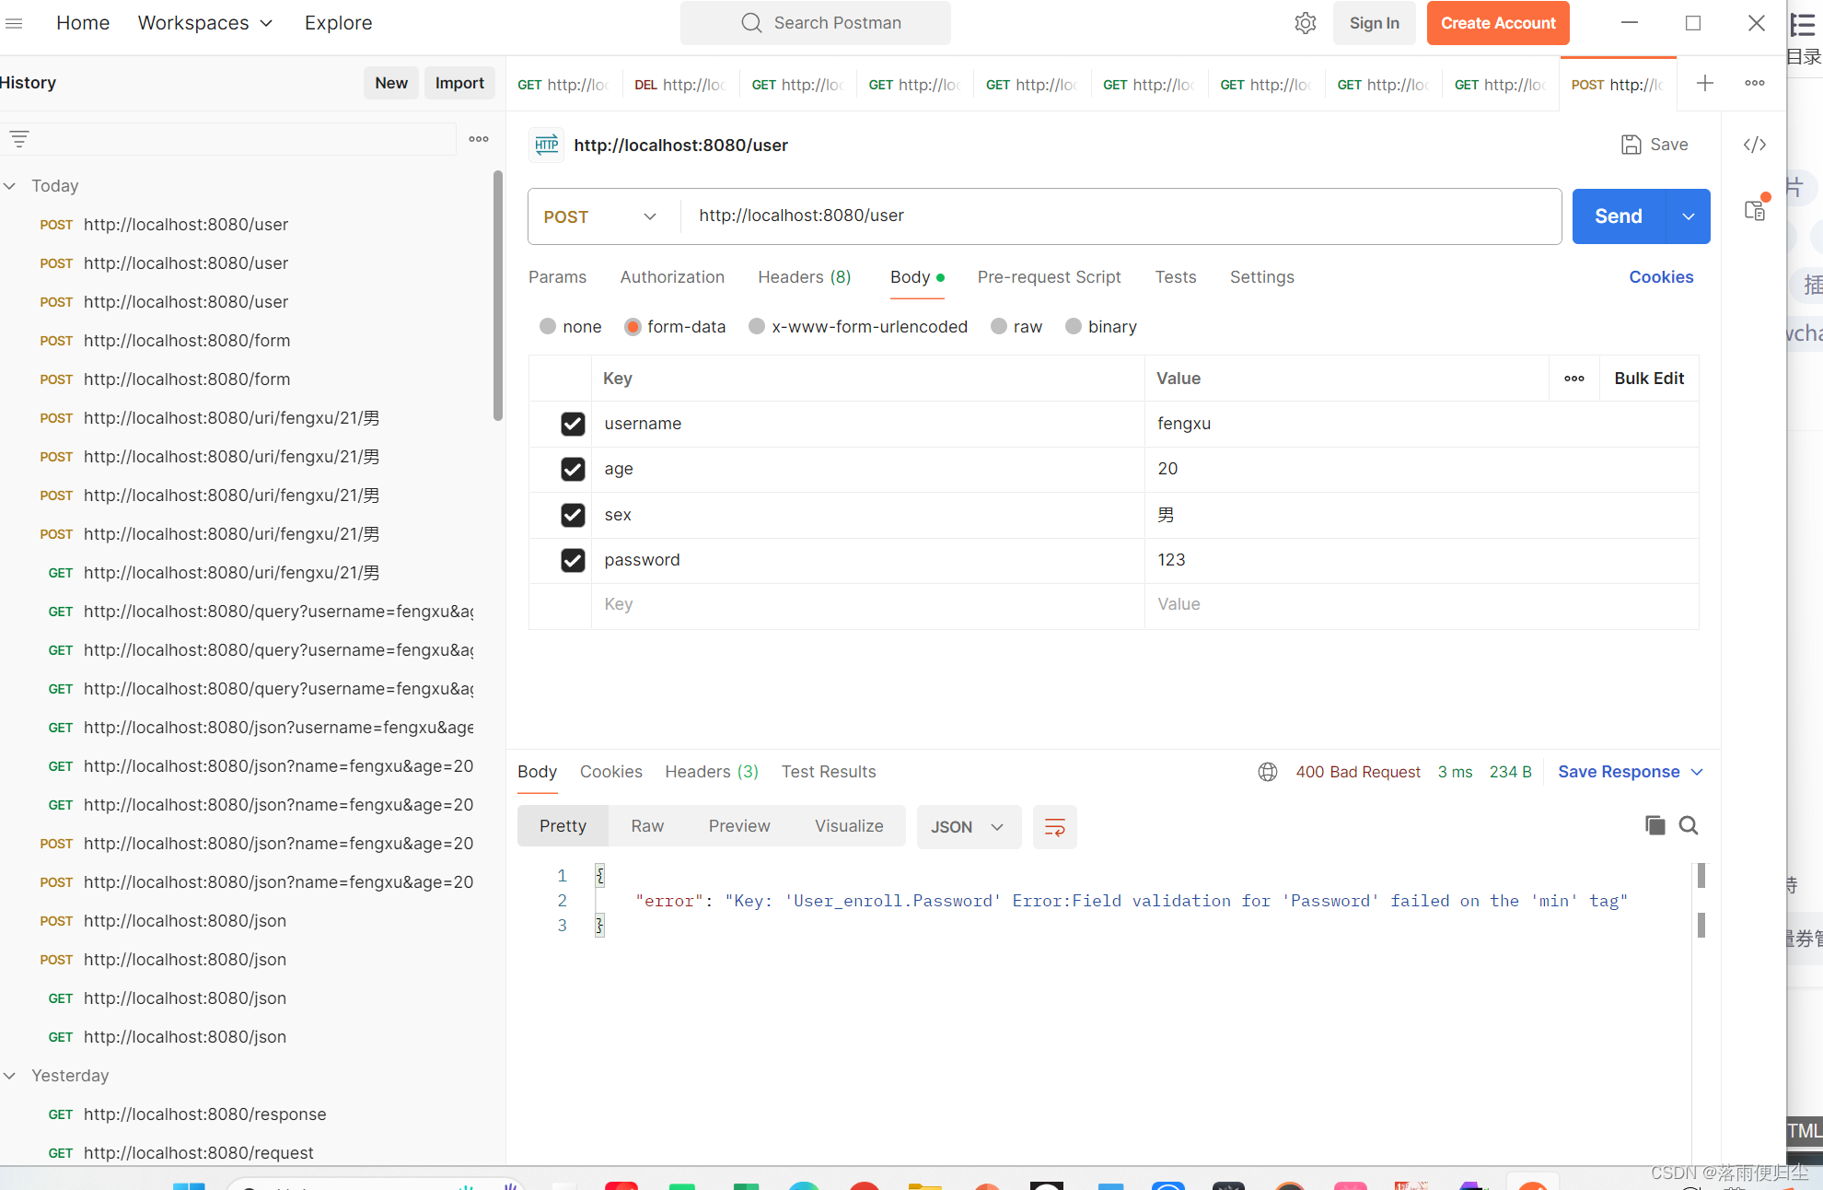Uncheck the age row checkbox
The height and width of the screenshot is (1190, 1823).
click(x=573, y=469)
